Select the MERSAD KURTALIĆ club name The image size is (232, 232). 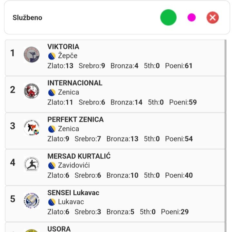click(x=79, y=156)
